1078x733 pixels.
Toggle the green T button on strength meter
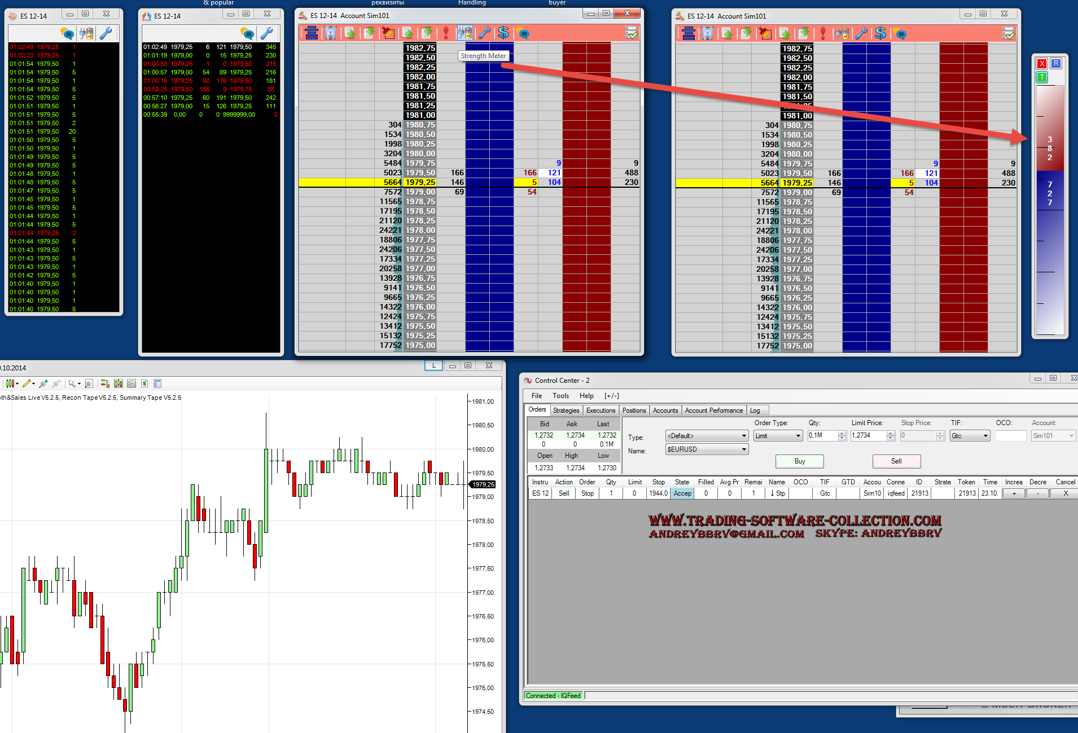coord(1042,77)
